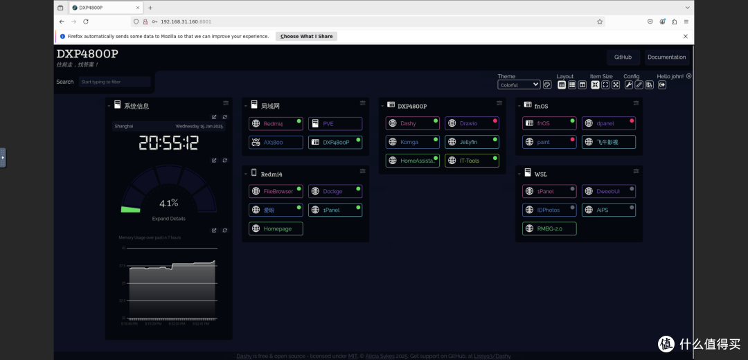The height and width of the screenshot is (360, 748).
Task: Open 系统信息 section options menu
Action: (x=226, y=103)
